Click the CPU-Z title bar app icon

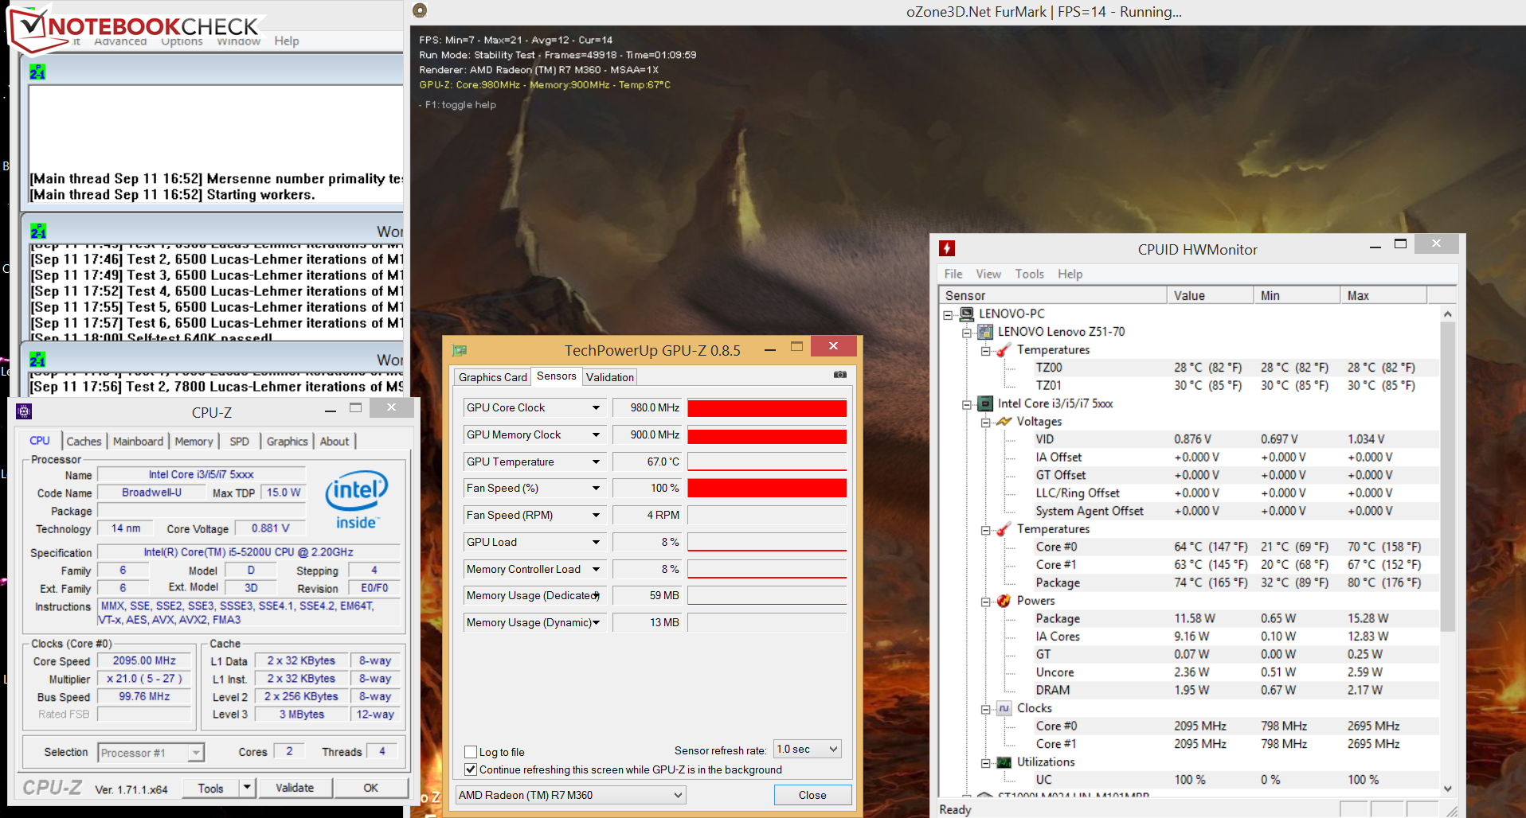click(x=24, y=411)
